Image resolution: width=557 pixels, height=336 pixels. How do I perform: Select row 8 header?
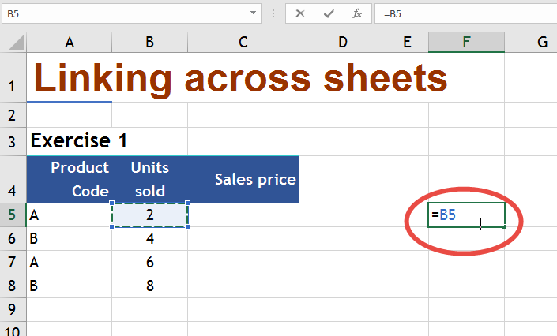(x=13, y=285)
